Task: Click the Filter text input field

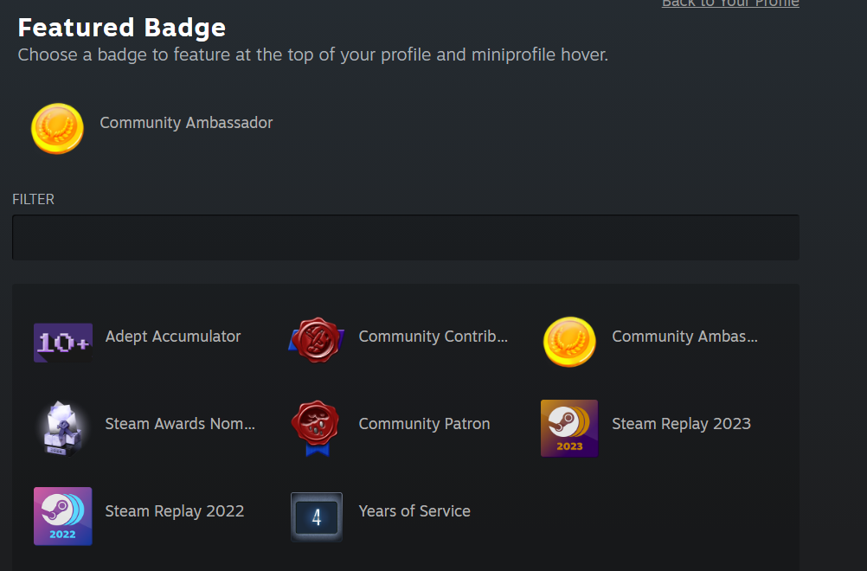Action: coord(406,237)
